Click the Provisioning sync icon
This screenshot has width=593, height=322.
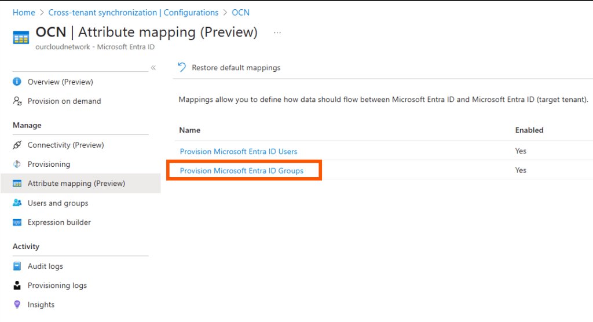[x=17, y=164]
